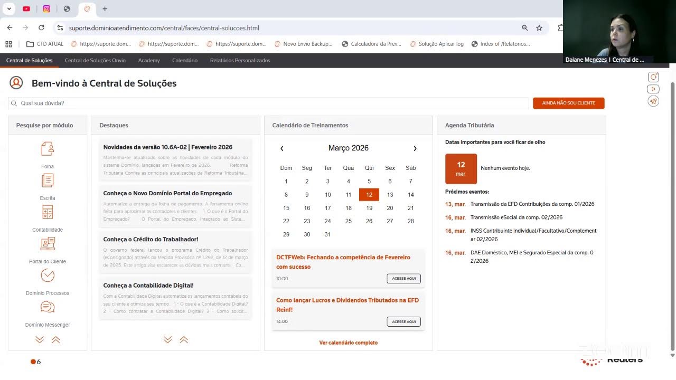Viewport: 676px width, 380px height.
Task: Click the page vertical scrollbar
Action: point(672,216)
